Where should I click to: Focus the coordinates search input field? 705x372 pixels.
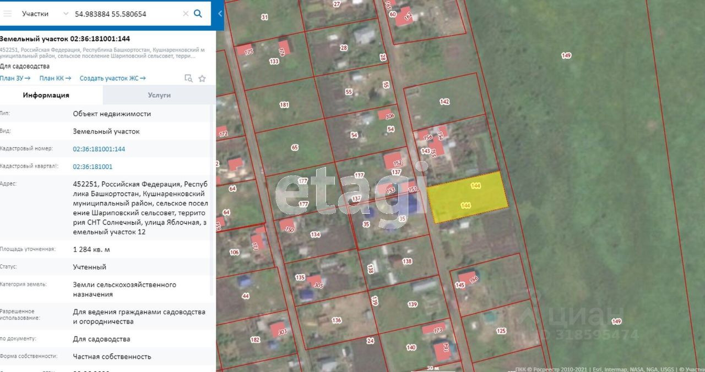pos(128,14)
